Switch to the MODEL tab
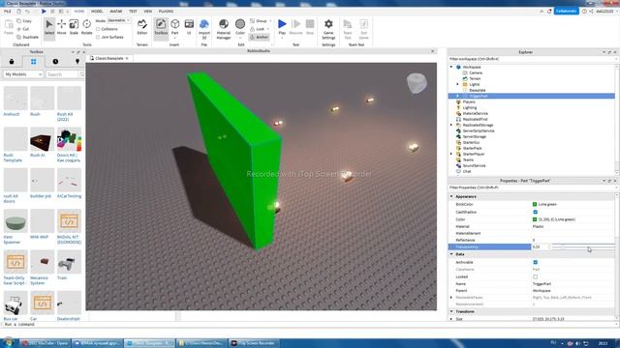Viewport: 620px width, 348px height. point(97,12)
